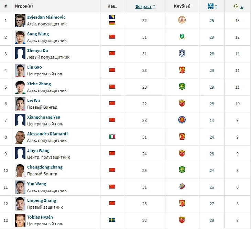The image size is (251, 229).
Task: Click Zhenyu Du's club badge
Action: [182, 53]
